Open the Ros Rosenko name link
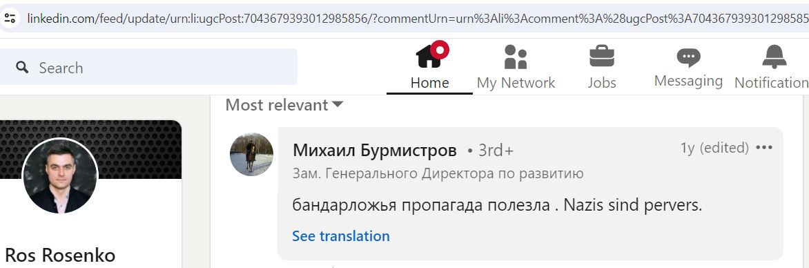This screenshot has height=268, width=809. click(60, 255)
